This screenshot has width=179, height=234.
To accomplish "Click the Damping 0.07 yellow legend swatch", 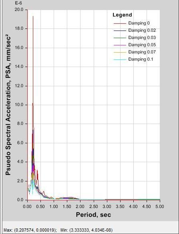I will click(120, 53).
